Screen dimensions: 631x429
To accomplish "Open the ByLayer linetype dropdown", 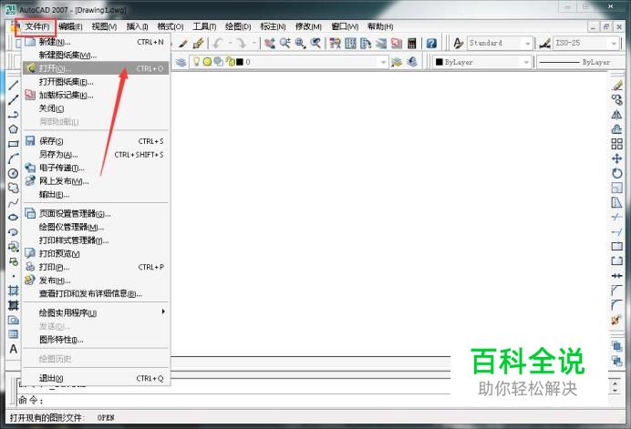I will click(x=581, y=62).
